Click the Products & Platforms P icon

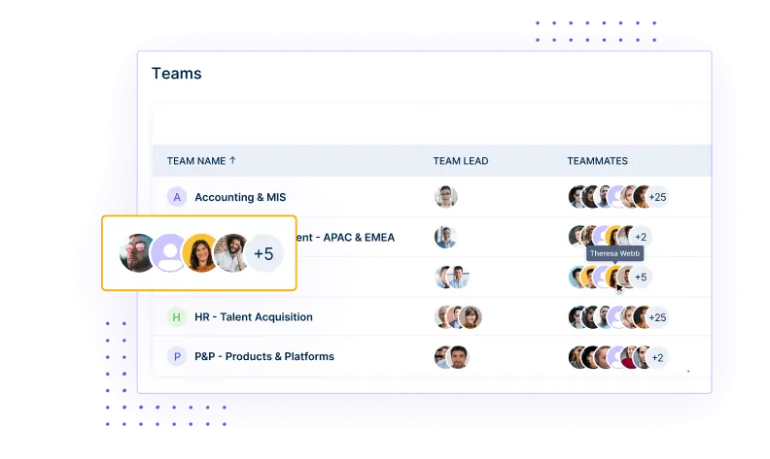[x=177, y=356]
